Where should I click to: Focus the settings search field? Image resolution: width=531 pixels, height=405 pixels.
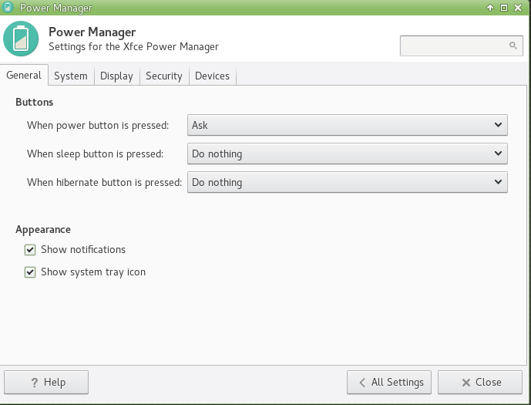[455, 46]
